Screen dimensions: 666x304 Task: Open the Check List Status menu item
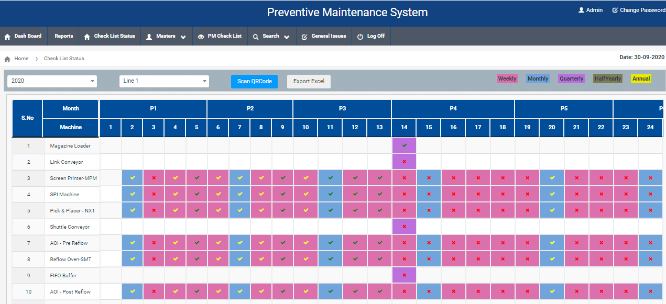pos(110,36)
